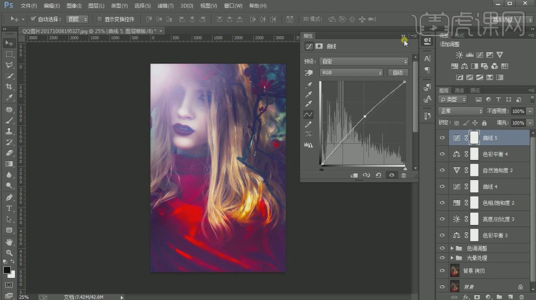Pick the Hand tool

tap(9, 242)
